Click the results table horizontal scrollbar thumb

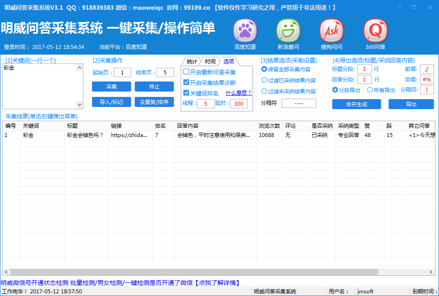coord(194,272)
